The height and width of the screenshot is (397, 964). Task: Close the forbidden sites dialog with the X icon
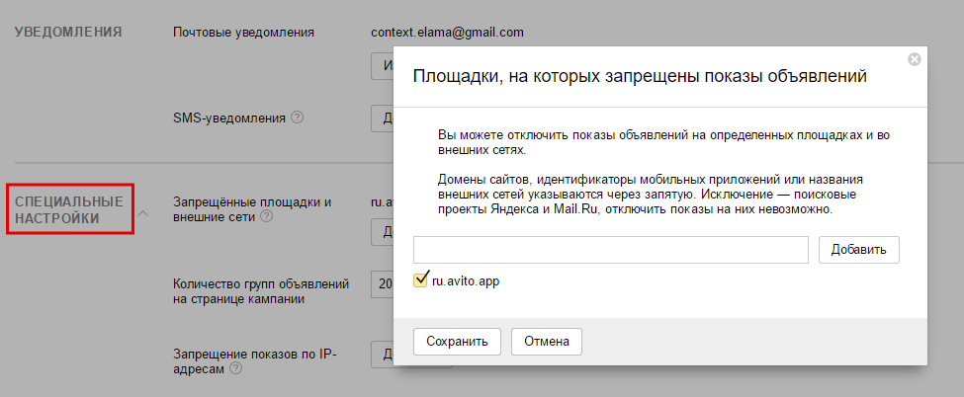914,59
